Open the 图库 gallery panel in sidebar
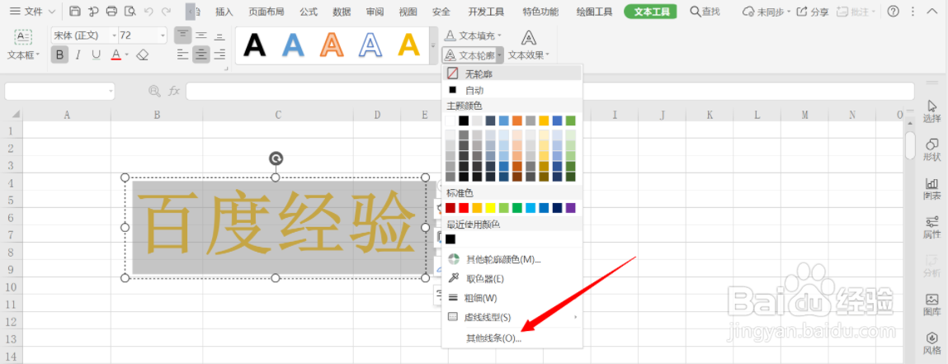The image size is (948, 364). point(931,305)
